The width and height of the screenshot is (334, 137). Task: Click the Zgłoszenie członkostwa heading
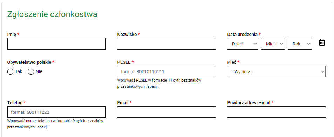point(52,14)
